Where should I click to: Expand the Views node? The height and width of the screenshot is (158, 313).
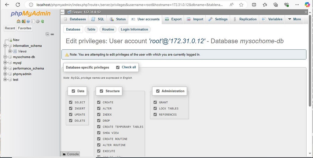10,52
